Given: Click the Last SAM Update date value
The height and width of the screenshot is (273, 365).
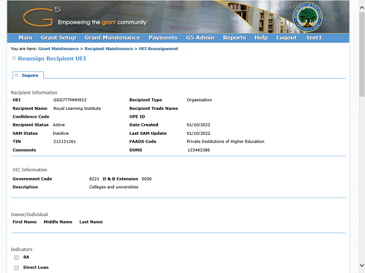Looking at the screenshot, I should (198, 133).
